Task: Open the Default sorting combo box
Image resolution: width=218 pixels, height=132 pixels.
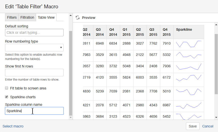Action: [34, 32]
